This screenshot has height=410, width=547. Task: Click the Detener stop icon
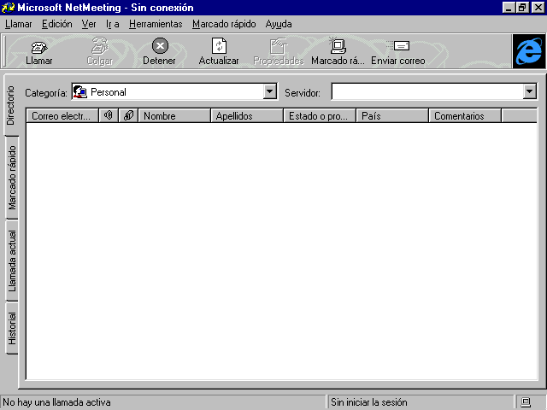point(160,45)
